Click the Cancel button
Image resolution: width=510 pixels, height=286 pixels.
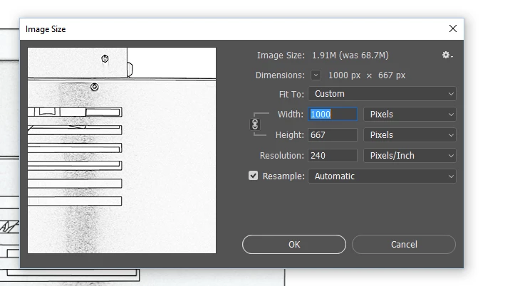[x=404, y=245]
